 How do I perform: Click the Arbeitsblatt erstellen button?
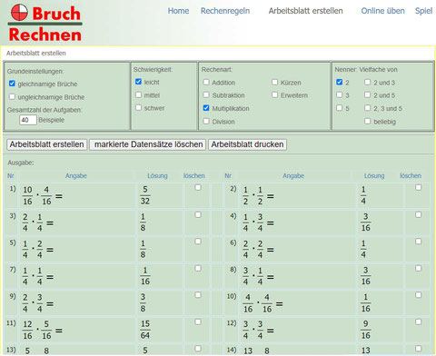[47, 144]
